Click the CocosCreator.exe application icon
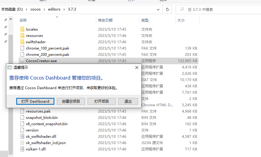 pyautogui.click(x=22, y=61)
